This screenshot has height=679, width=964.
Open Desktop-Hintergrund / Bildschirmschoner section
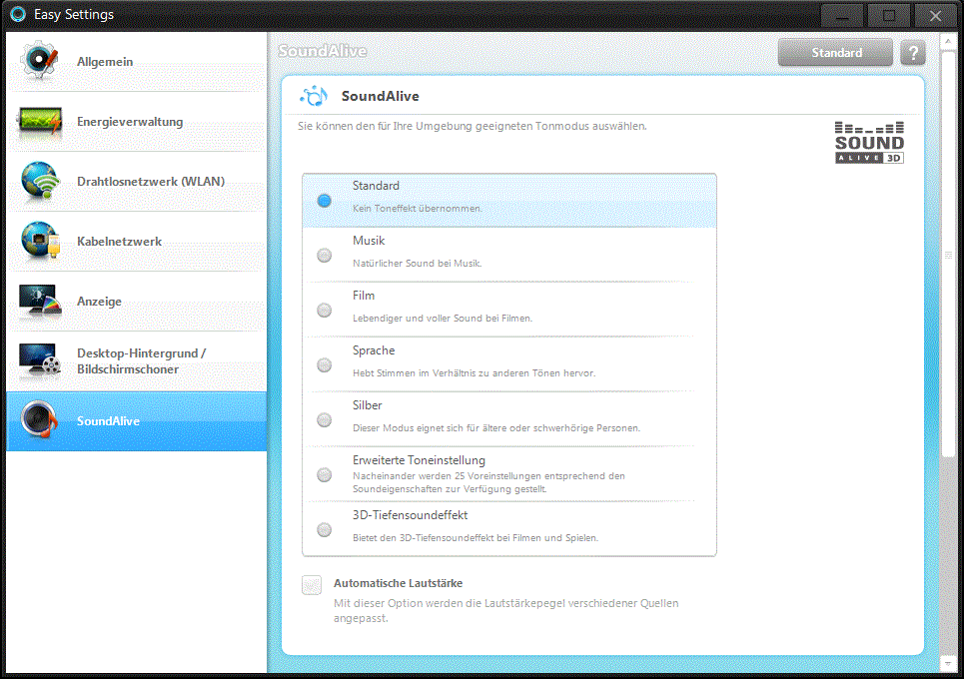click(x=137, y=361)
